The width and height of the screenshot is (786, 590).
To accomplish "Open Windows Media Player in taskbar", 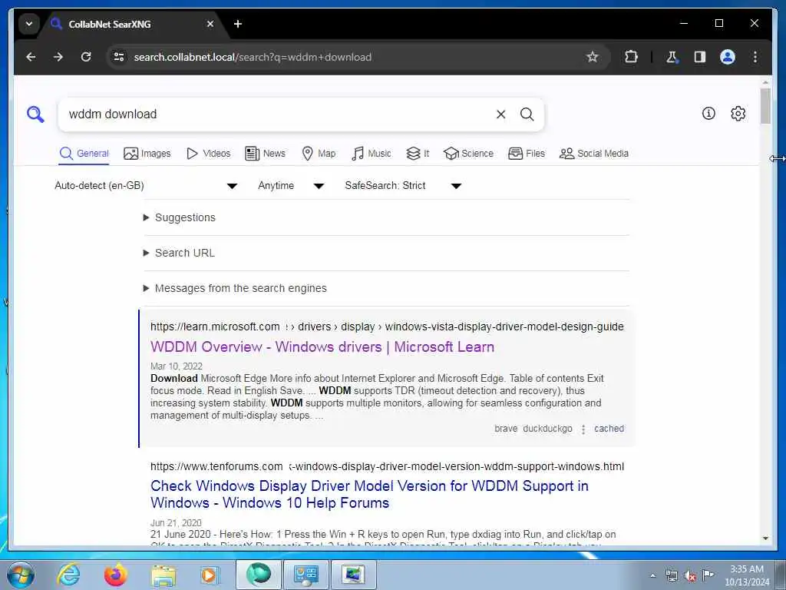I will pos(209,575).
